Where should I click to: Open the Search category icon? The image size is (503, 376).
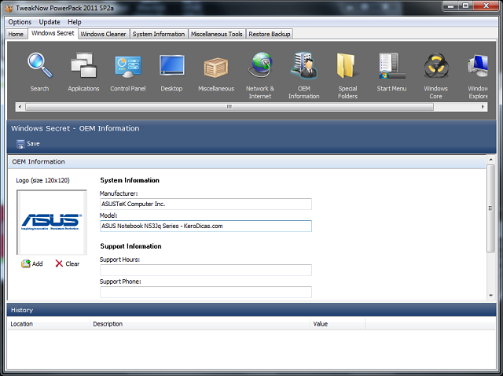40,66
